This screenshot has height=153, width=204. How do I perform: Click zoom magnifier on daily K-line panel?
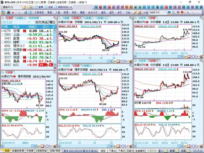pyautogui.click(x=131, y=18)
